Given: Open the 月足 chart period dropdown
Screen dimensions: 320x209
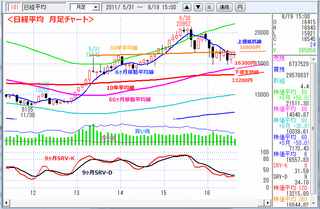Looking at the screenshot, I should tap(84, 7).
